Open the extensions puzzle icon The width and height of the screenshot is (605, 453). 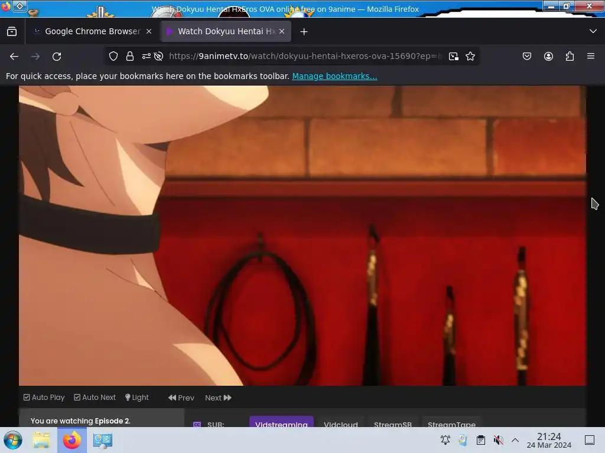[570, 56]
